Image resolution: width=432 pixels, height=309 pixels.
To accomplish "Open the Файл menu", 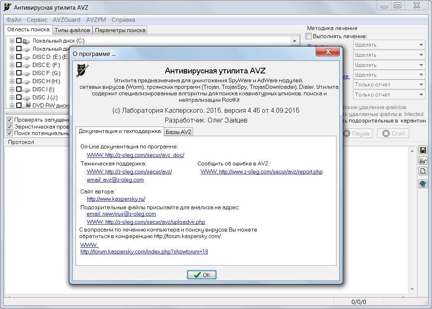I will 14,20.
